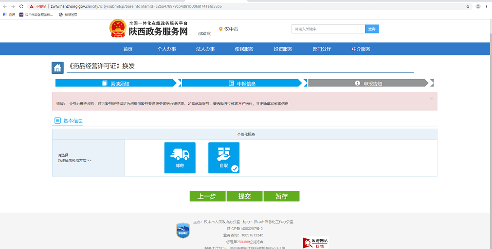492x249 pixels.
Task: Dismiss the pink reminder notice
Action: coord(431,99)
